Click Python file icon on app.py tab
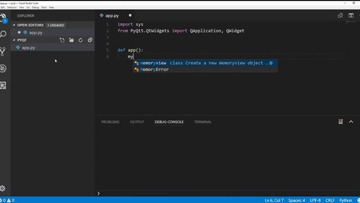Image resolution: width=360 pixels, height=203 pixels. [101, 15]
